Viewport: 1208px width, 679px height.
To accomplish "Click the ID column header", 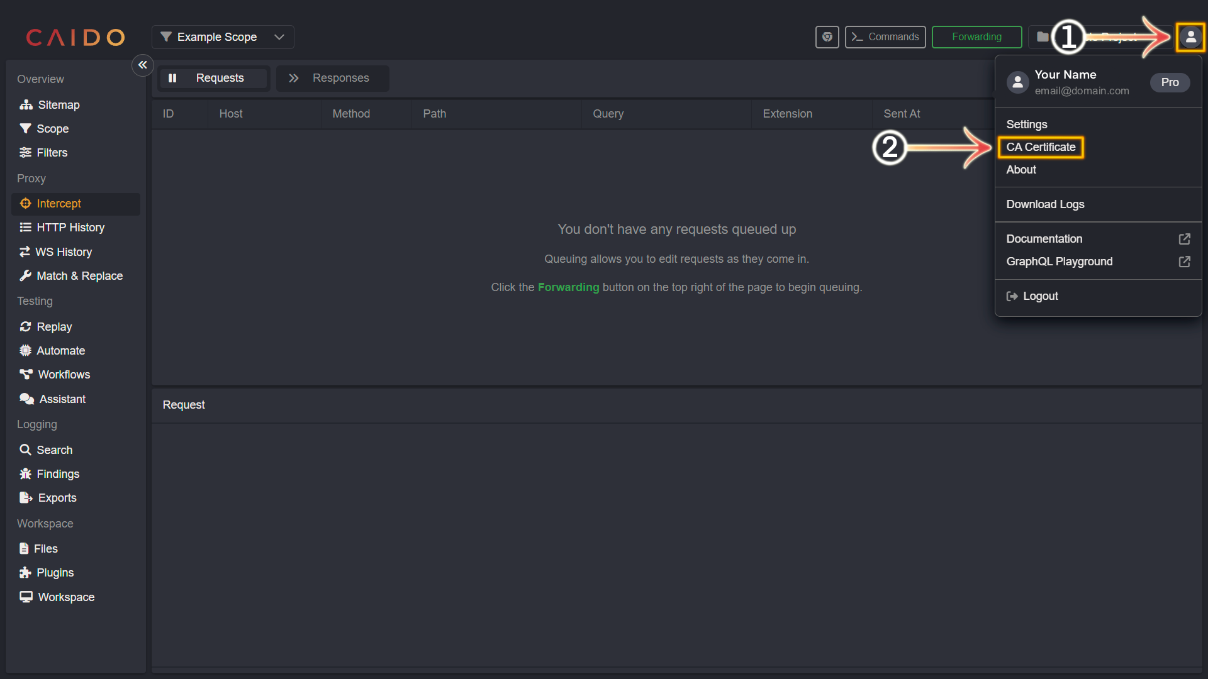I will [x=168, y=114].
